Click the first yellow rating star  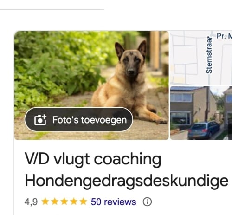tap(45, 202)
